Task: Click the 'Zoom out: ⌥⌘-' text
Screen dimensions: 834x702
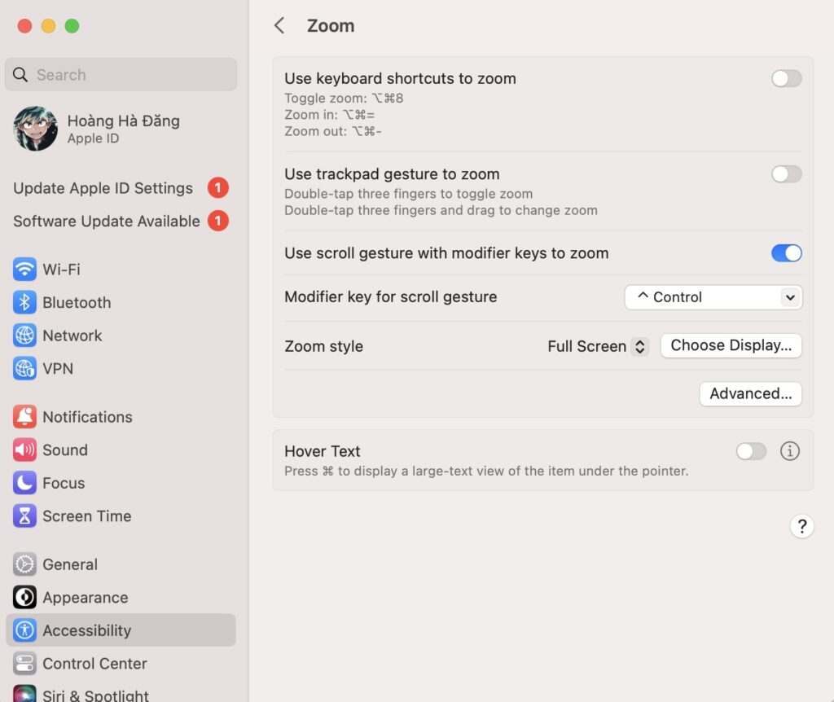Action: [332, 131]
